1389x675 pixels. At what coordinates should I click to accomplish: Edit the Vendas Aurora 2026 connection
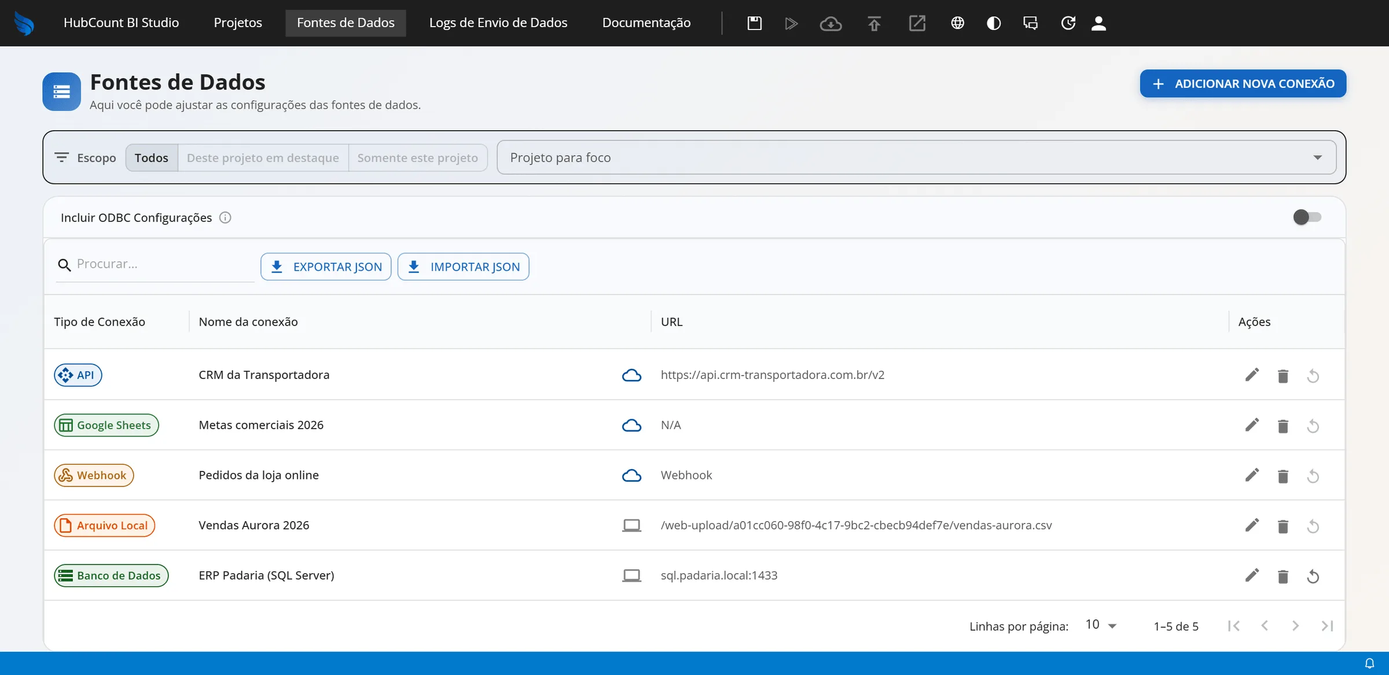(1252, 525)
